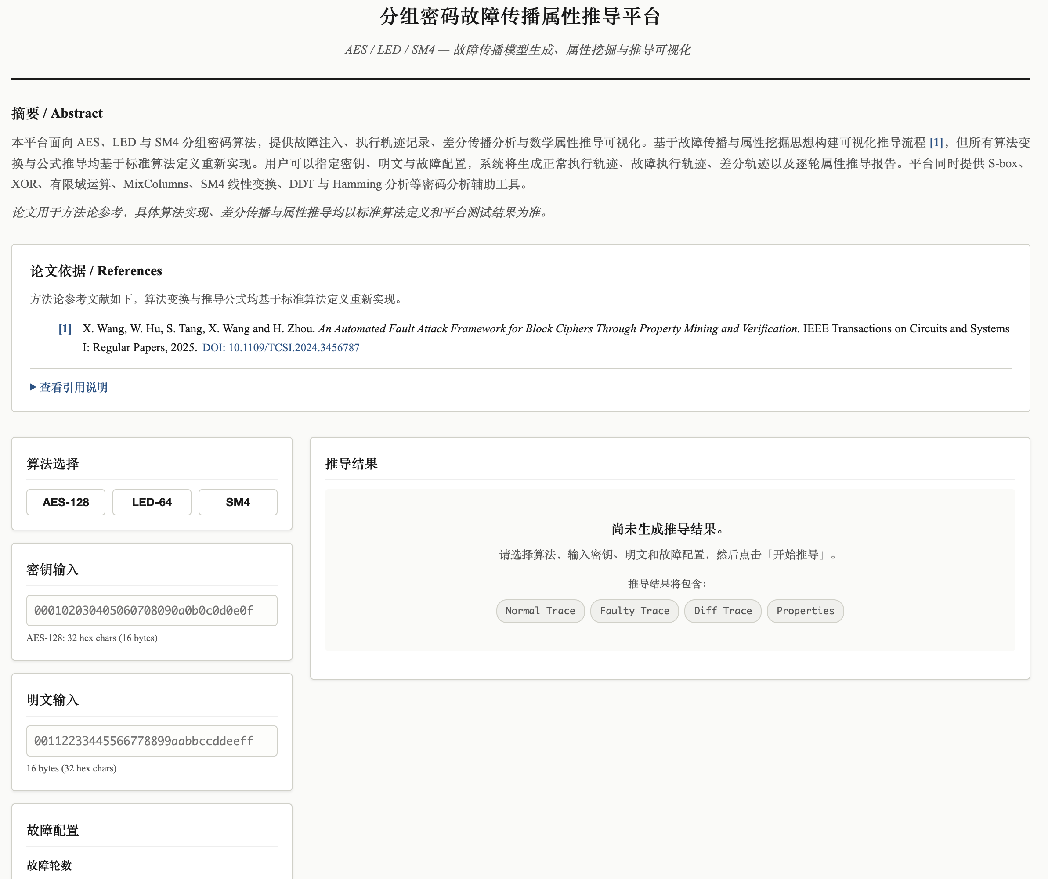Viewport: 1048px width, 879px height.
Task: Click citation [1] in the abstract paragraph
Action: click(x=936, y=143)
